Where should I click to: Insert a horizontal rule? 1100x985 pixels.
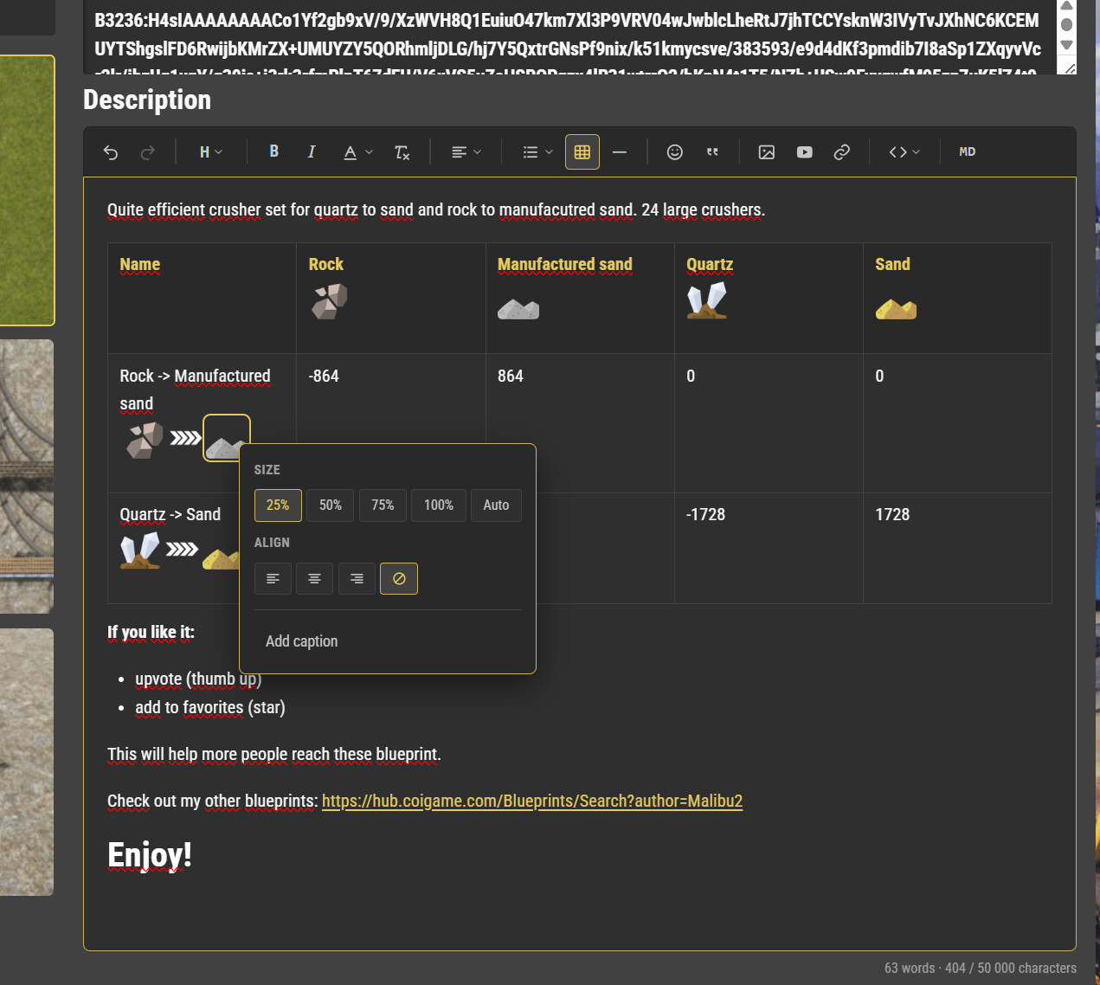point(620,152)
